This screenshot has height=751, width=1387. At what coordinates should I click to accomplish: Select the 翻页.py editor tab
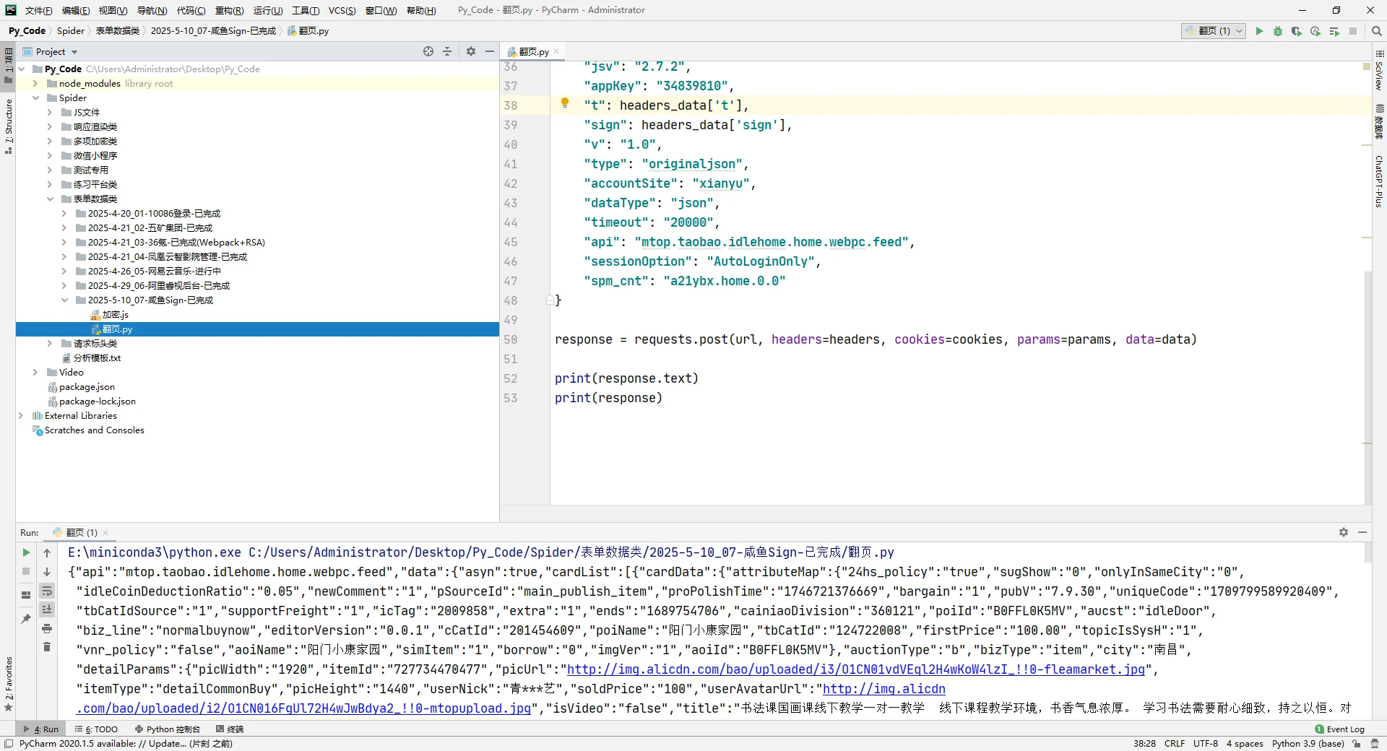[534, 52]
